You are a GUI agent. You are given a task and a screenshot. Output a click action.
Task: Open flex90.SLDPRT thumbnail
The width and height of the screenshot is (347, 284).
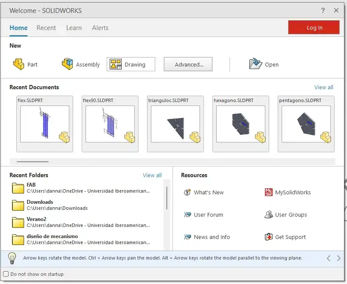click(x=110, y=124)
